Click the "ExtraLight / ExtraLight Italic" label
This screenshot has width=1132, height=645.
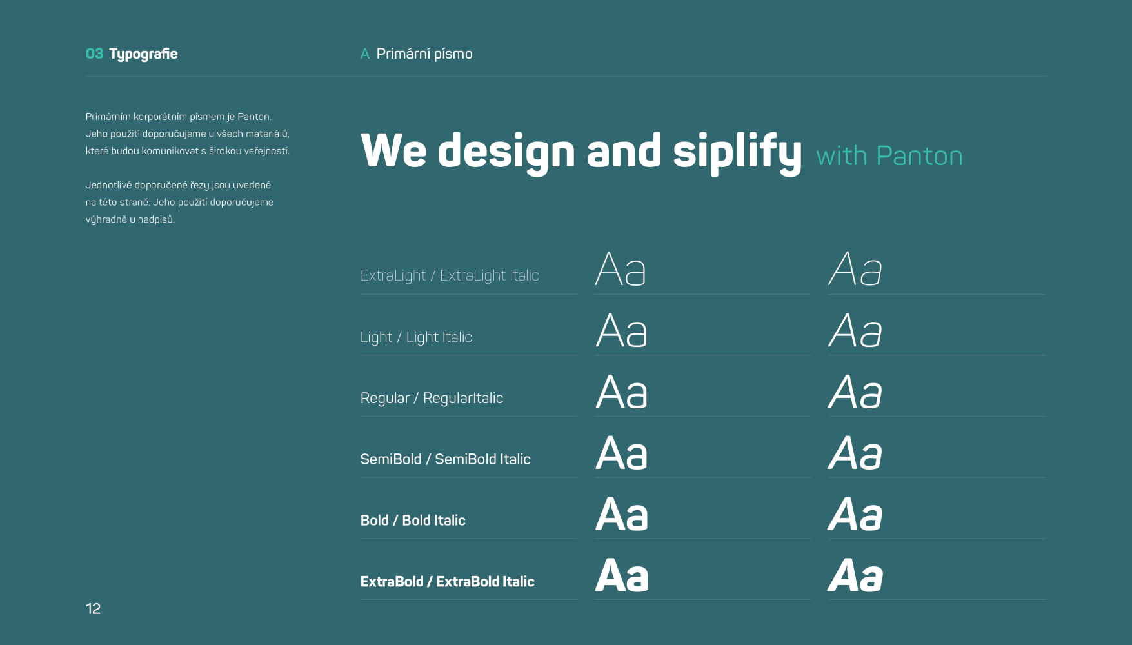(450, 275)
